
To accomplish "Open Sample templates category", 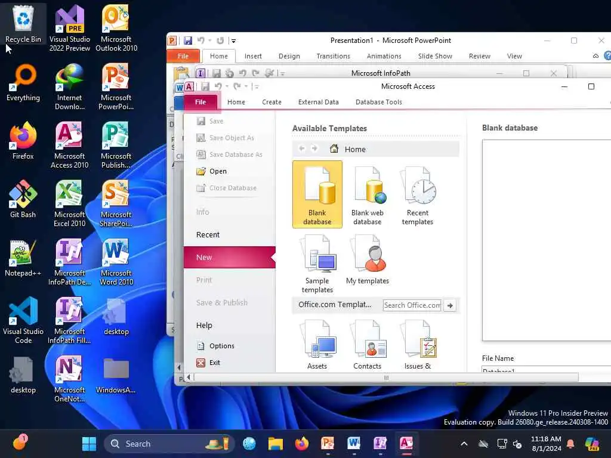I will pos(317,264).
